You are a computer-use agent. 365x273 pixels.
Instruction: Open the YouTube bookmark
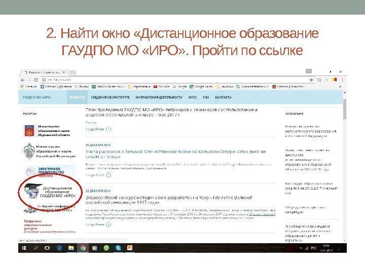pyautogui.click(x=161, y=86)
